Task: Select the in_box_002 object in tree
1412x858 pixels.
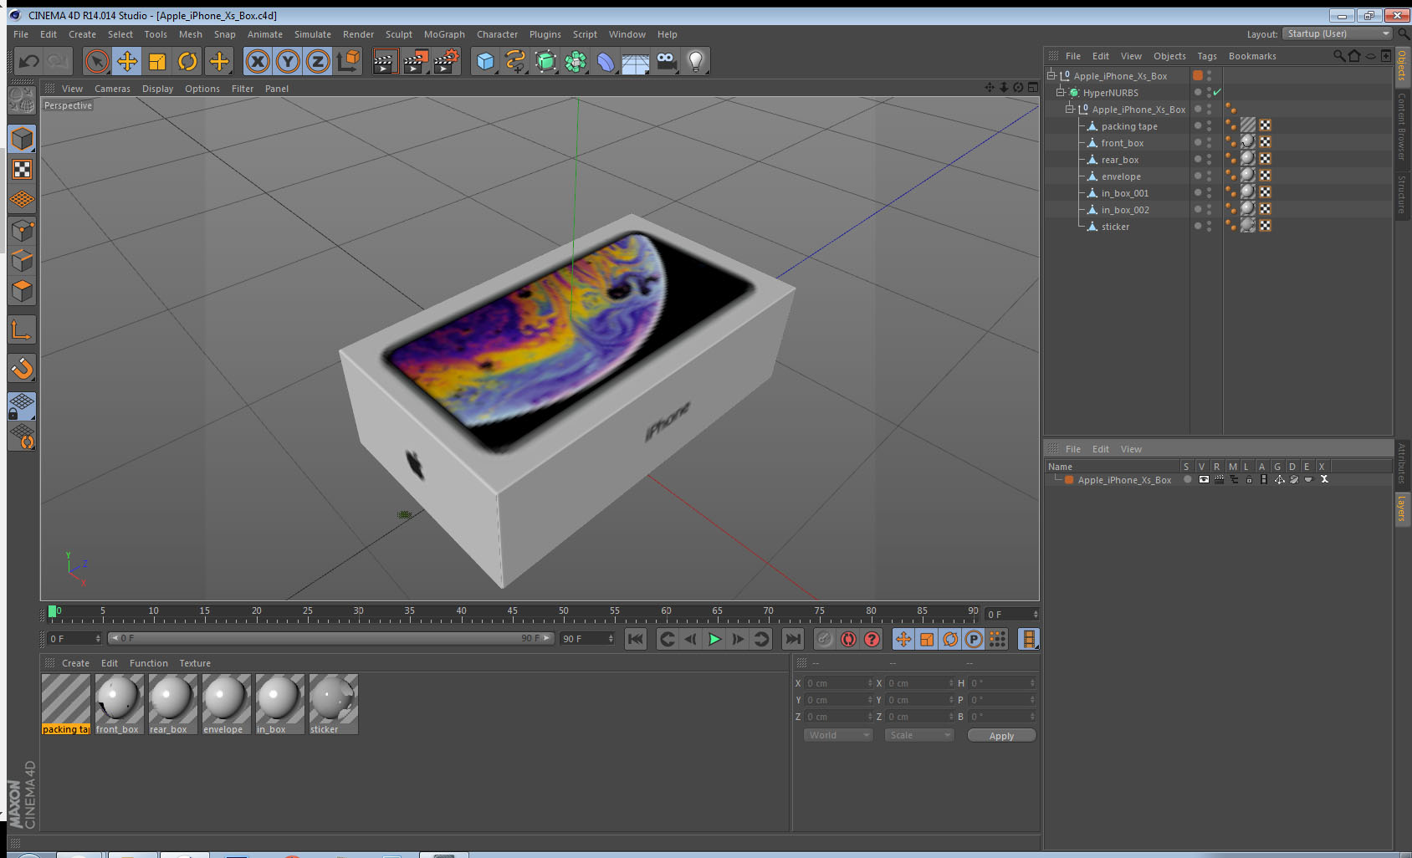Action: (x=1125, y=210)
